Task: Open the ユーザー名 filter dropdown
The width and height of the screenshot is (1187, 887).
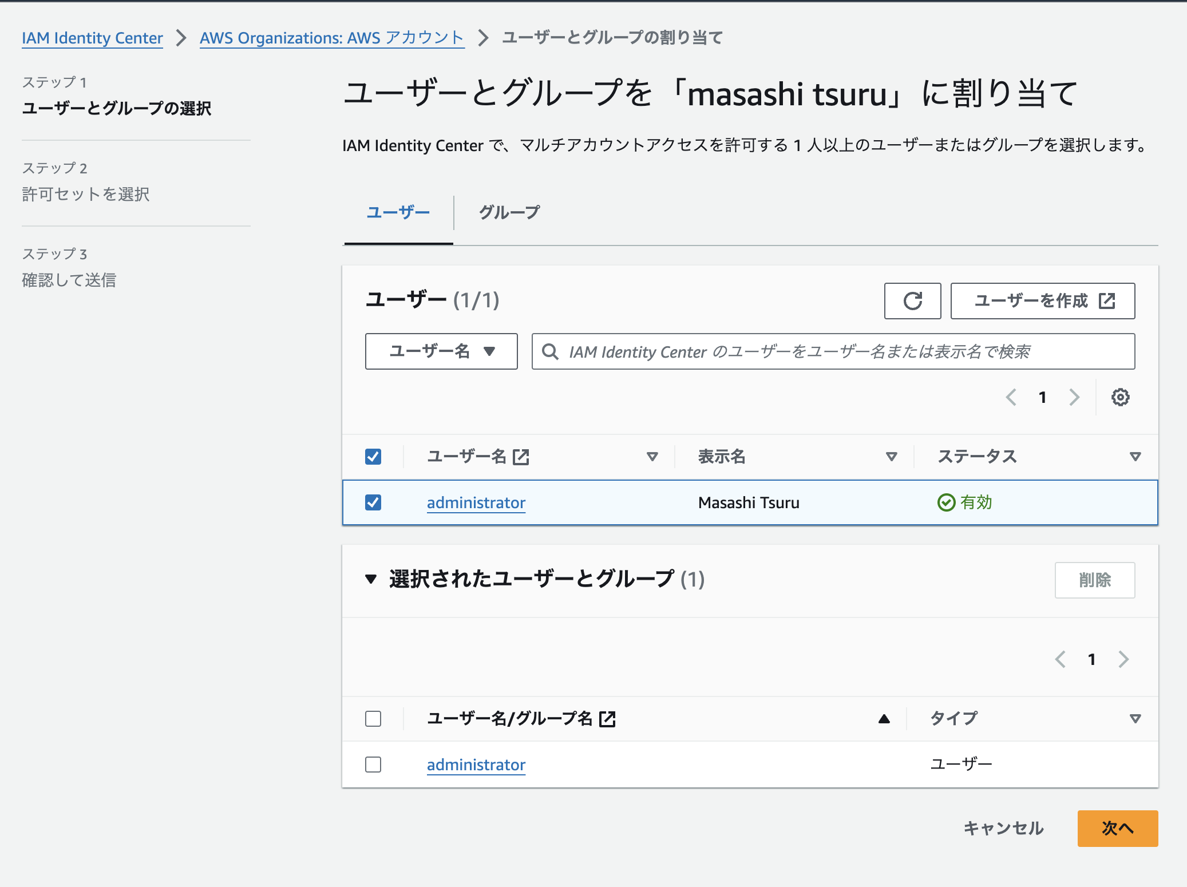Action: 441,351
